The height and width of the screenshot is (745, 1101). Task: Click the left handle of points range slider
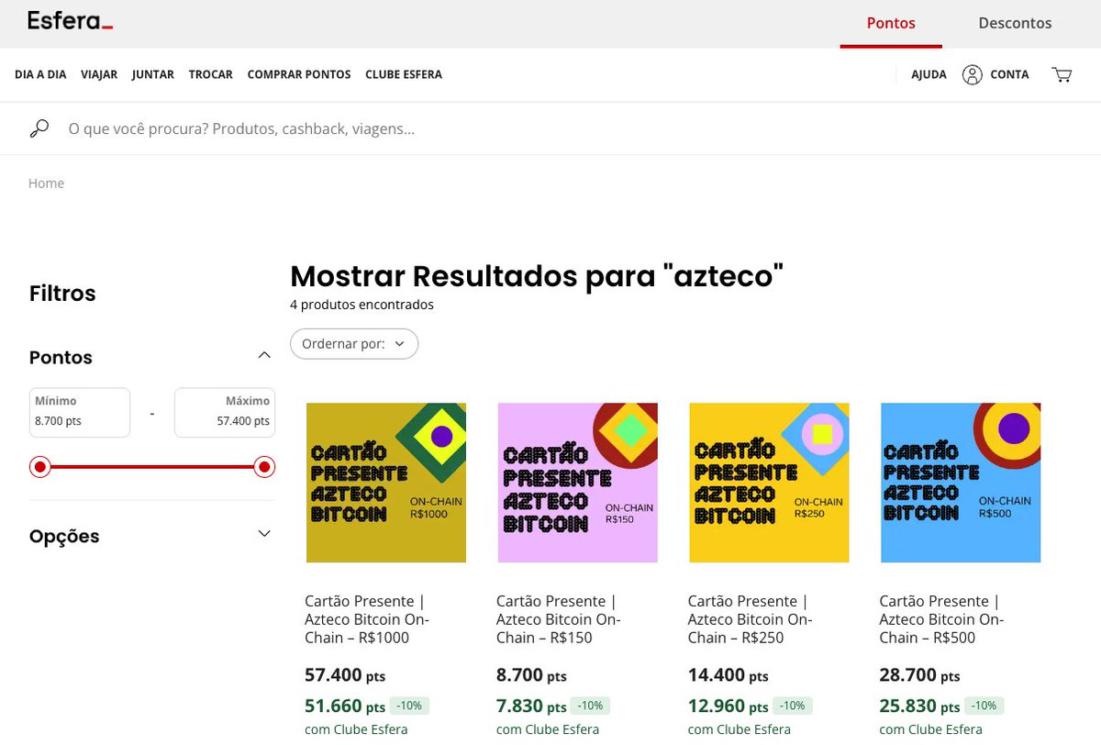pyautogui.click(x=39, y=467)
